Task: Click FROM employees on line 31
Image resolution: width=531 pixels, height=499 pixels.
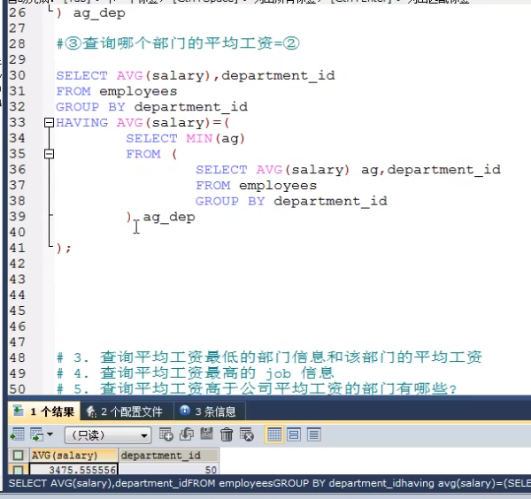Action: pyautogui.click(x=117, y=91)
